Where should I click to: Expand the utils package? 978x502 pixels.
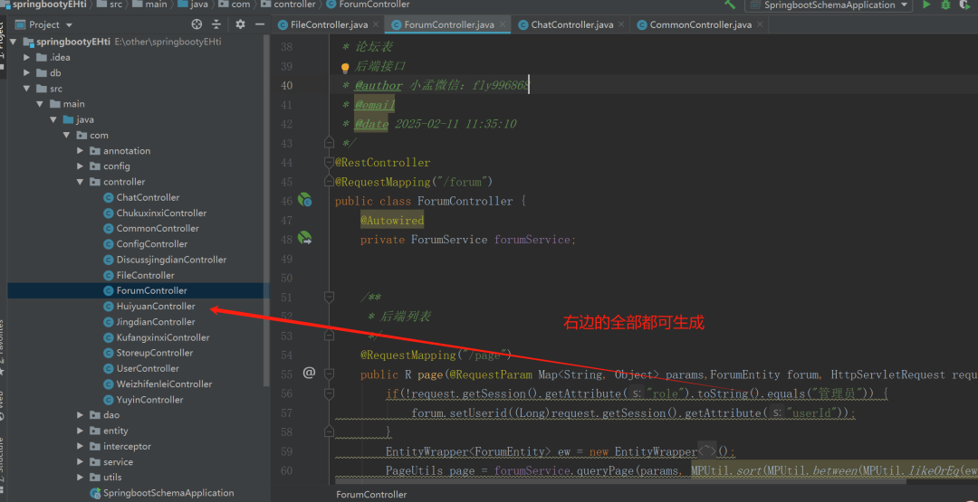coord(80,477)
